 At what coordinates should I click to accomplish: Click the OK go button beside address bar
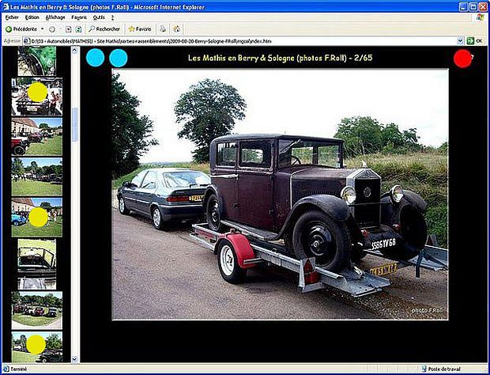[474, 40]
